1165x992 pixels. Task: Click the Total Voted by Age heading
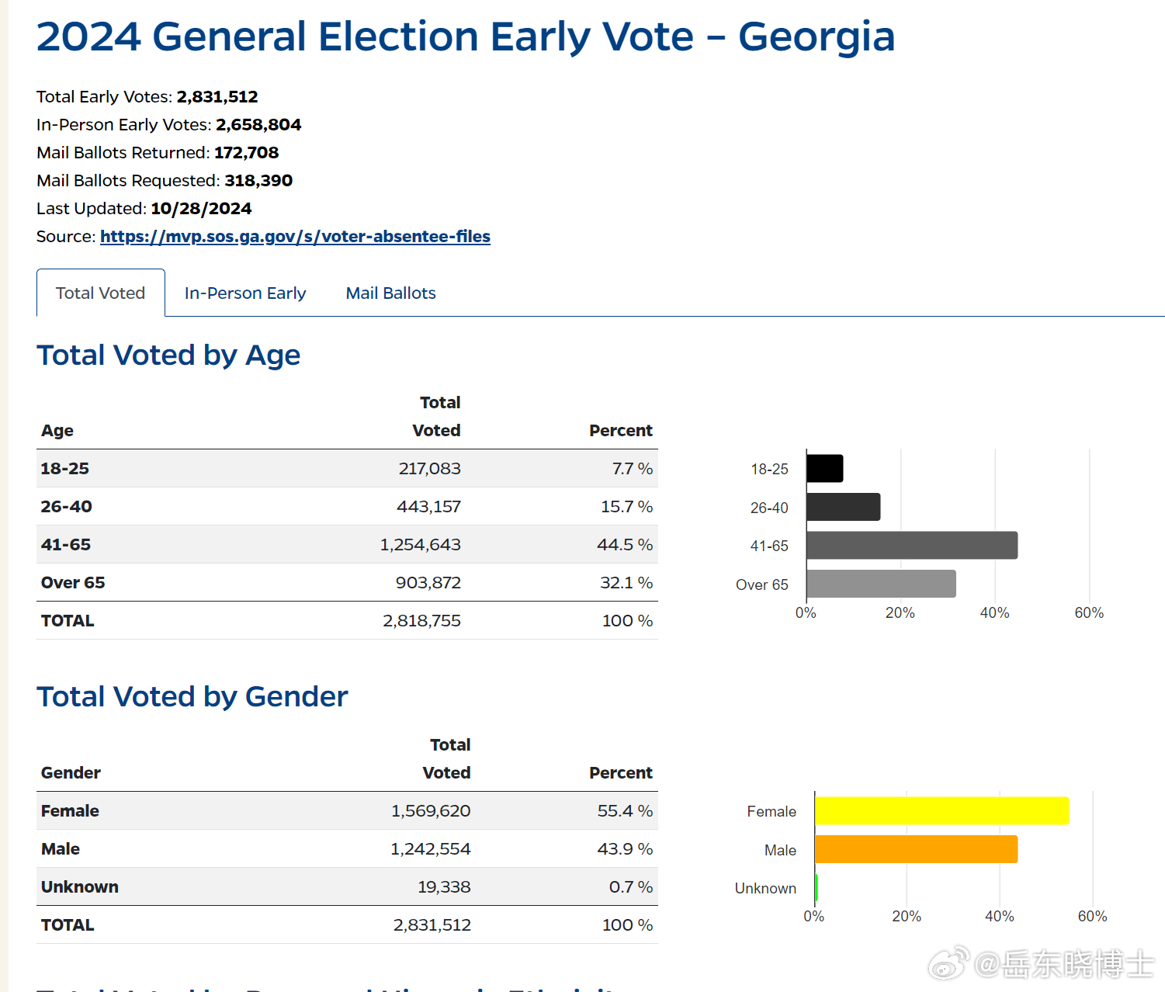(168, 356)
